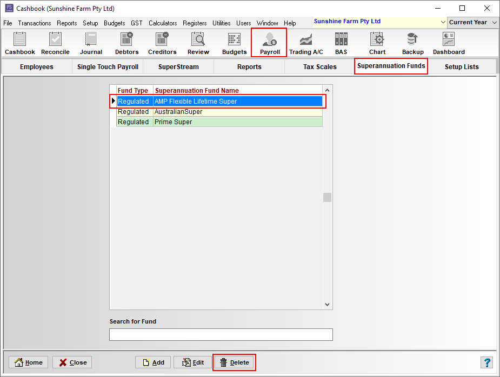Open the Reconcile tool
Image resolution: width=500 pixels, height=377 pixels.
[55, 43]
